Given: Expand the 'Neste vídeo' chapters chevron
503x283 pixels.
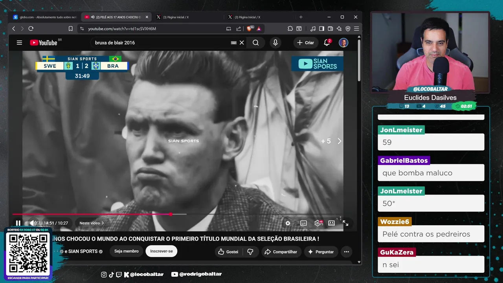Looking at the screenshot, I should 103,223.
